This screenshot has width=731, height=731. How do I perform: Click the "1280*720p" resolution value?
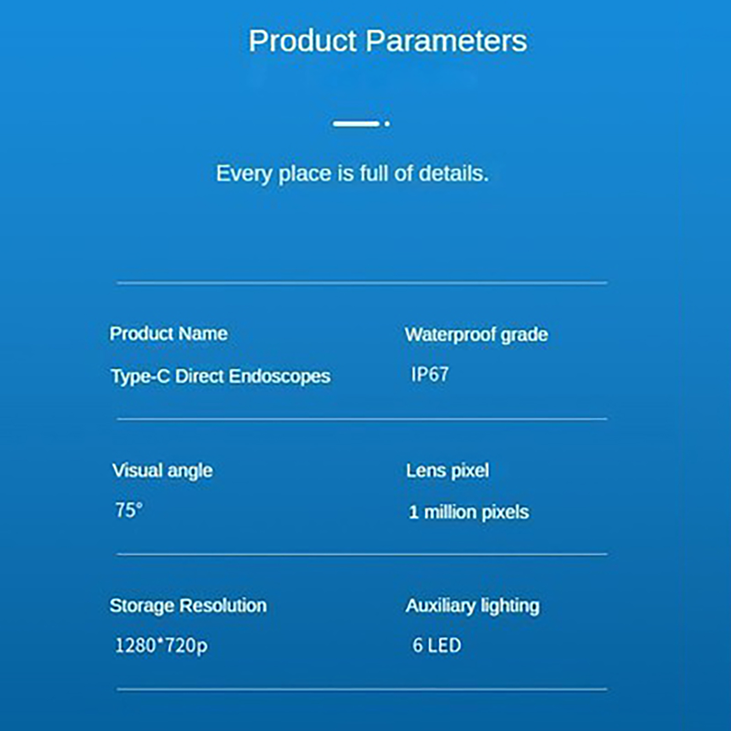click(x=161, y=646)
